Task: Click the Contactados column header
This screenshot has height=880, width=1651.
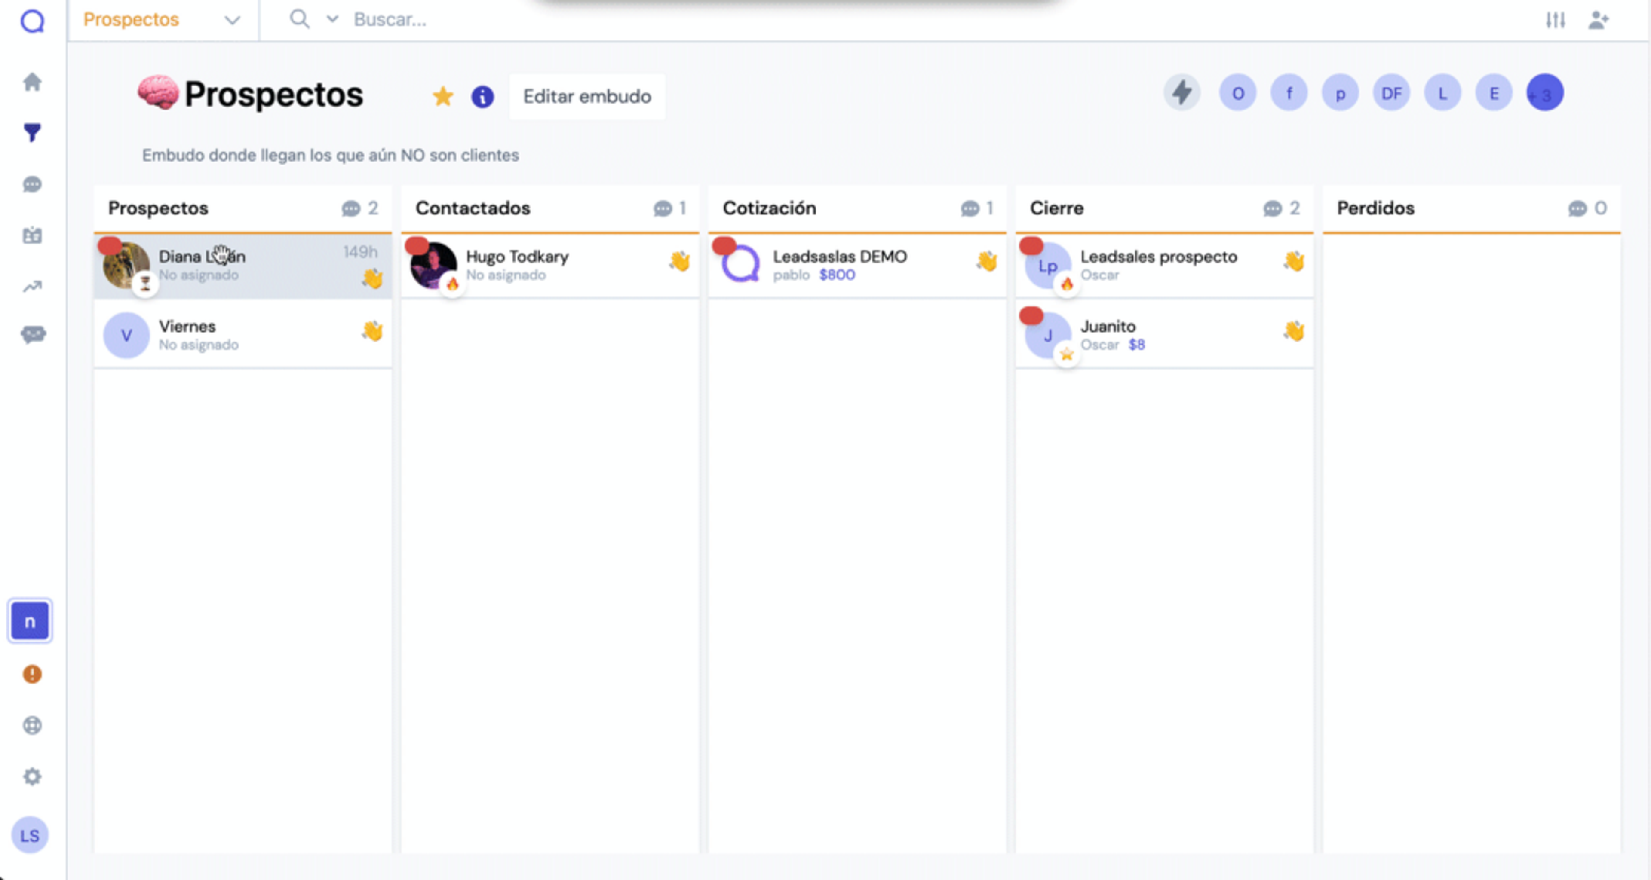Action: (550, 209)
